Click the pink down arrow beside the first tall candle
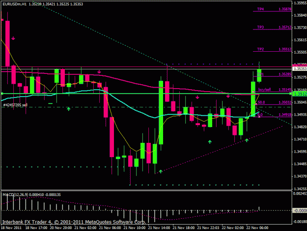Viewport: 307px width, 231px height. (x=13, y=38)
